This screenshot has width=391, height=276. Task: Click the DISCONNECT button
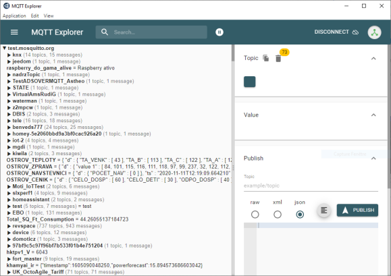click(x=336, y=32)
